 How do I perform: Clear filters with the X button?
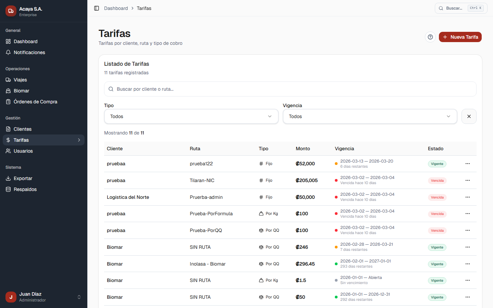469,116
